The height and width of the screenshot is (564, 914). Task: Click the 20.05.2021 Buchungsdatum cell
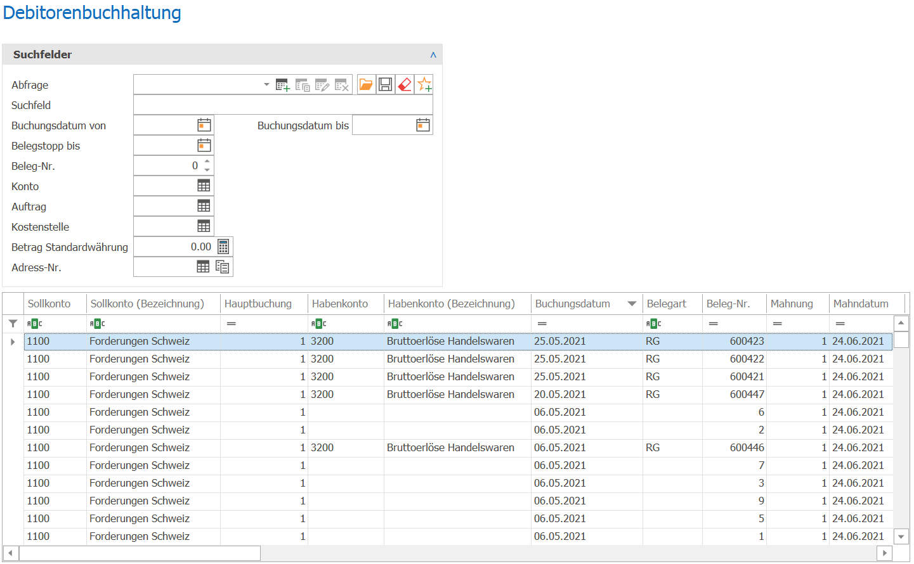[587, 394]
